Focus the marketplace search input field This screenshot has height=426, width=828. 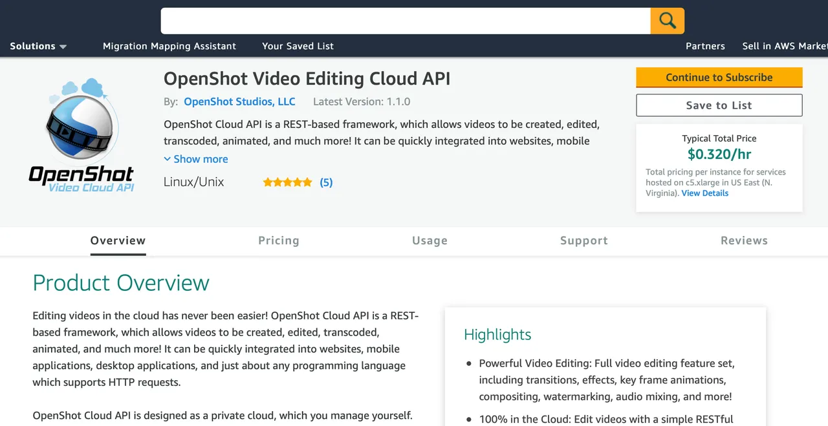[406, 21]
